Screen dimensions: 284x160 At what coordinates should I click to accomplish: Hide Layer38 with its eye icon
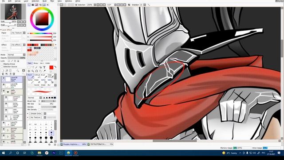4,78
